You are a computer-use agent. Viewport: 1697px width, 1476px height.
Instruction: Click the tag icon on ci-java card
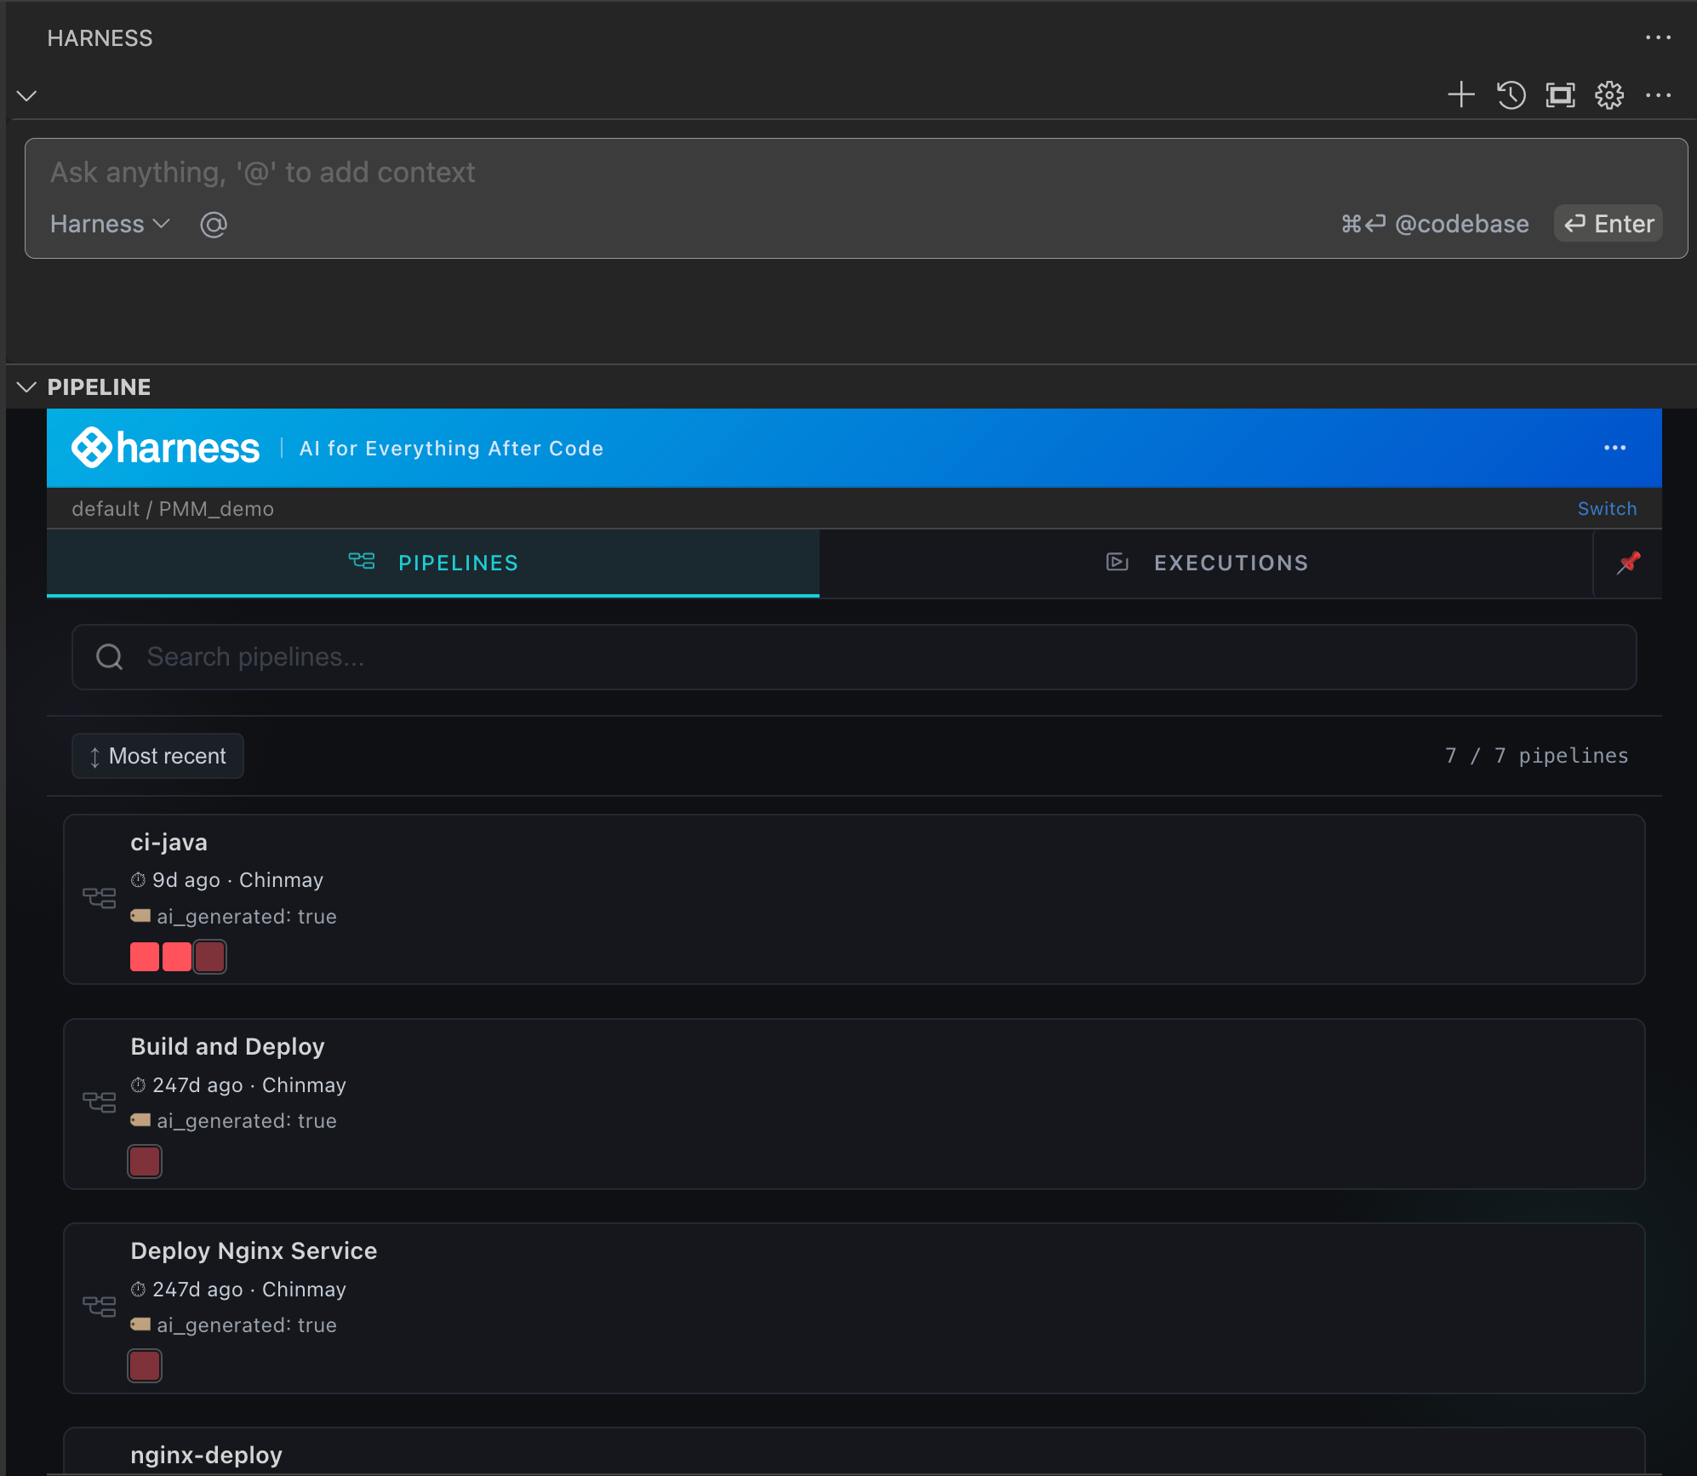140,916
